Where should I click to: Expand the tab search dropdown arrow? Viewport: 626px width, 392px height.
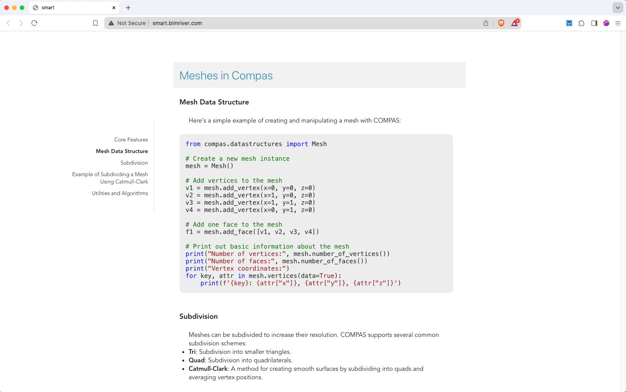click(618, 8)
